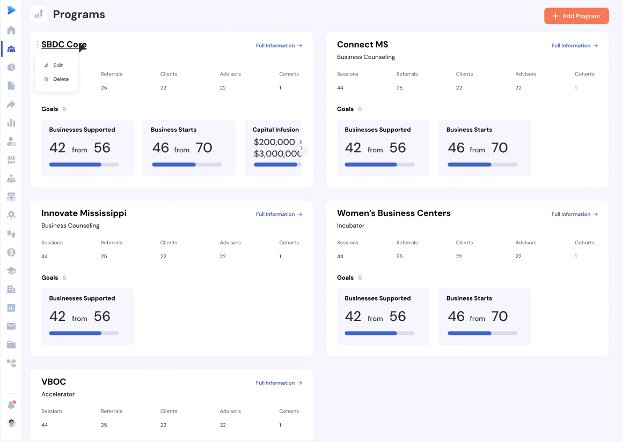Open Full Information for VBOC
Viewport: 622px width, 442px height.
pyautogui.click(x=279, y=383)
